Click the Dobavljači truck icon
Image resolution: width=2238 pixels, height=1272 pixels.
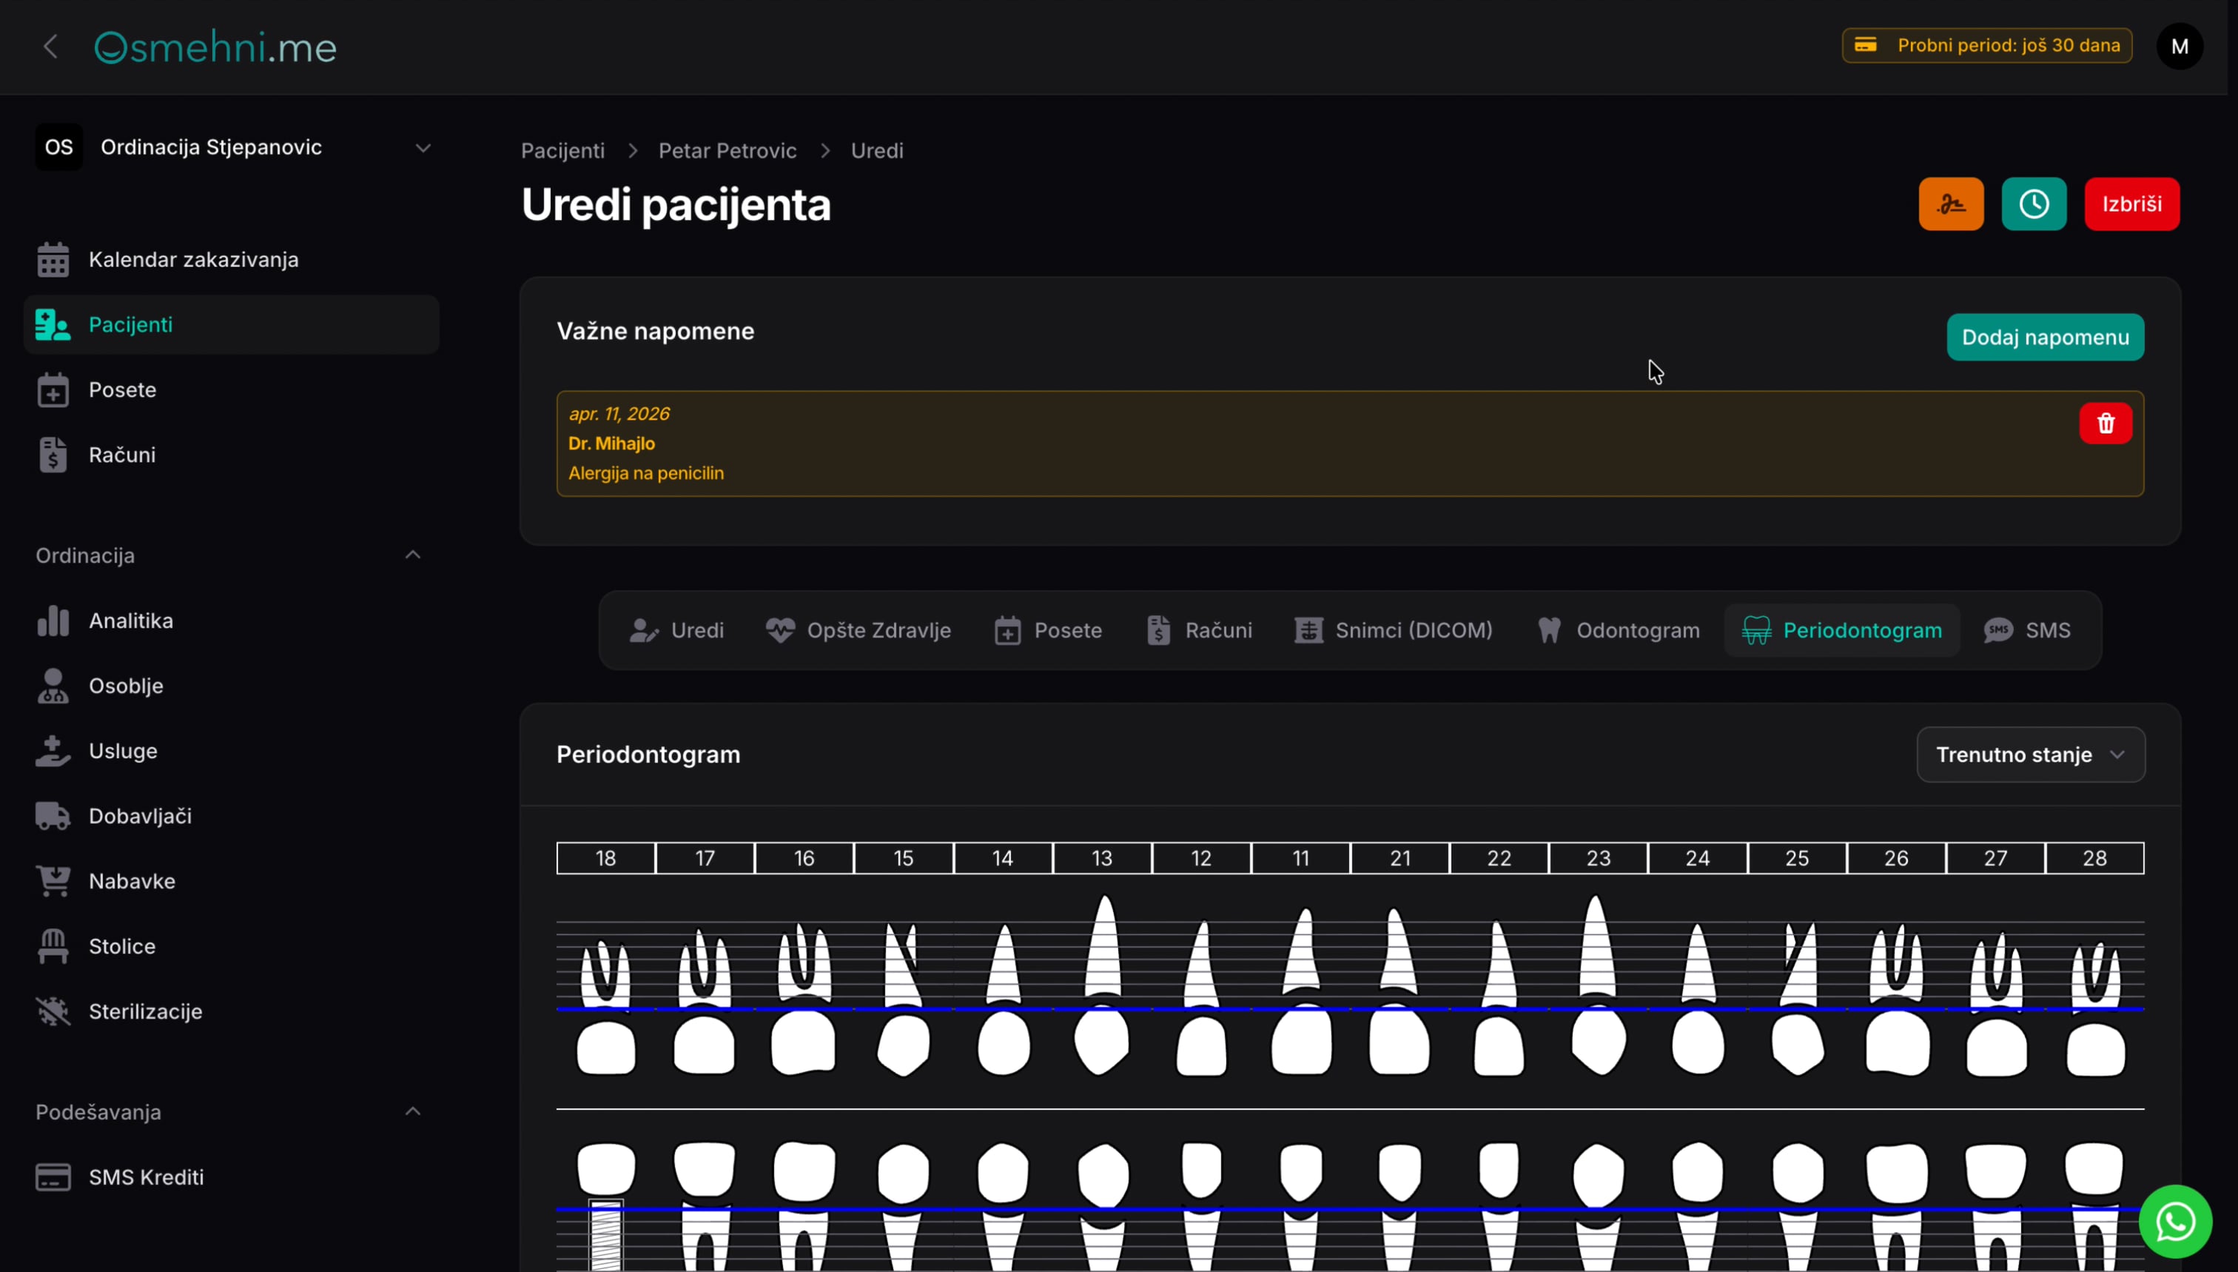(53, 816)
